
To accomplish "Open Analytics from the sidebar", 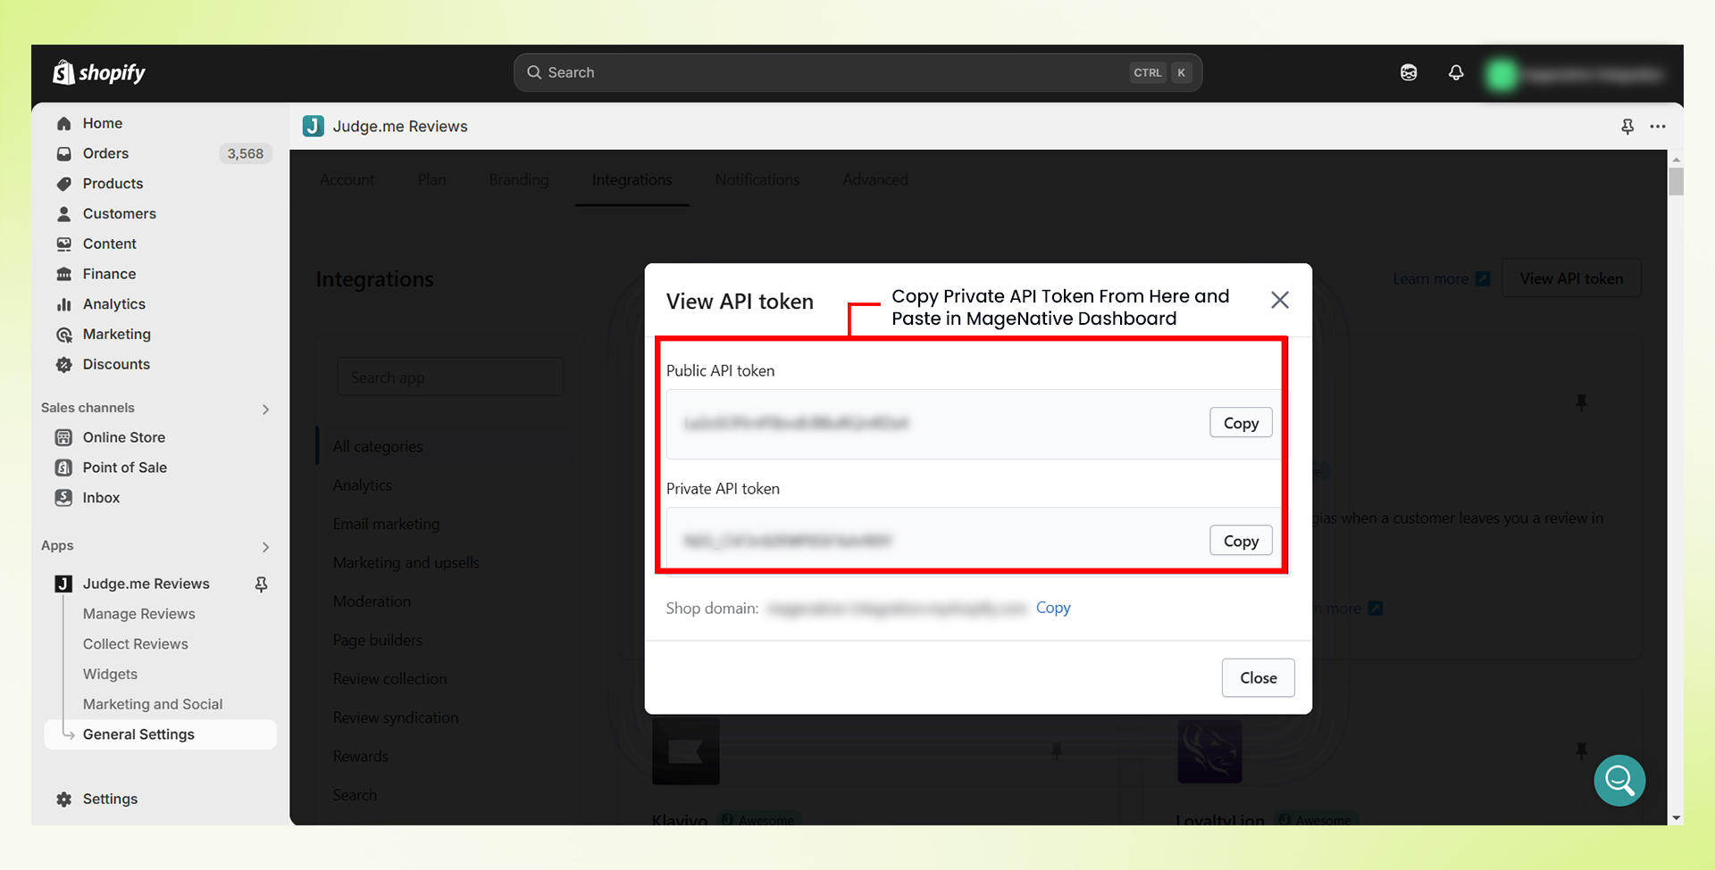I will (113, 304).
